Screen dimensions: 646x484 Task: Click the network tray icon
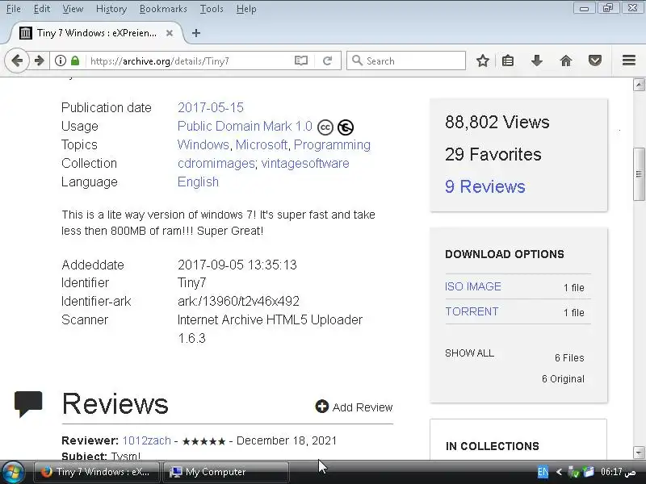(x=573, y=472)
